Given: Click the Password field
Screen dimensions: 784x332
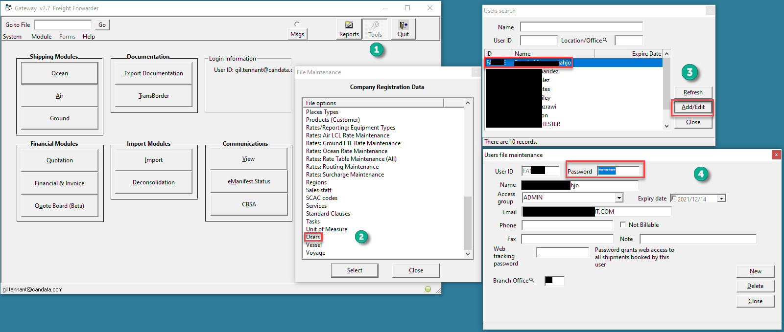Looking at the screenshot, I should coord(618,171).
